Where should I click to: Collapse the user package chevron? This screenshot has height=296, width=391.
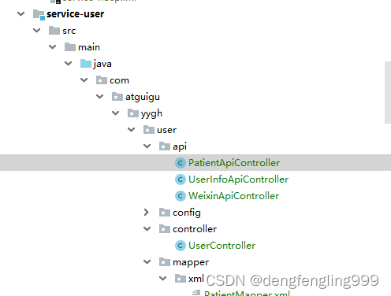[x=132, y=130]
